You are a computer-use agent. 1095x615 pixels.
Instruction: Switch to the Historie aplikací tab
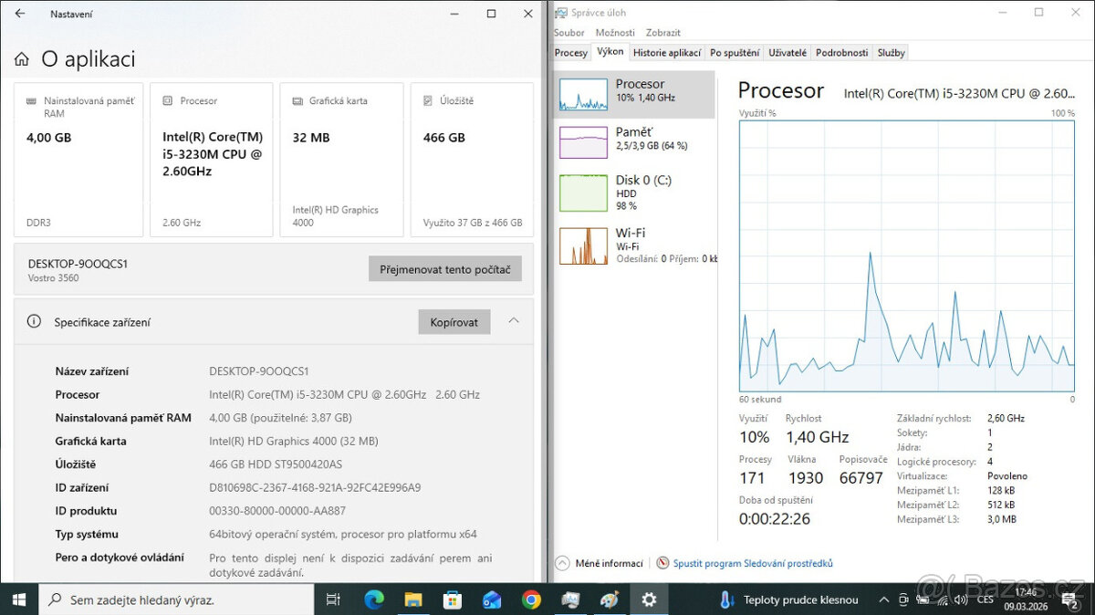click(x=667, y=52)
